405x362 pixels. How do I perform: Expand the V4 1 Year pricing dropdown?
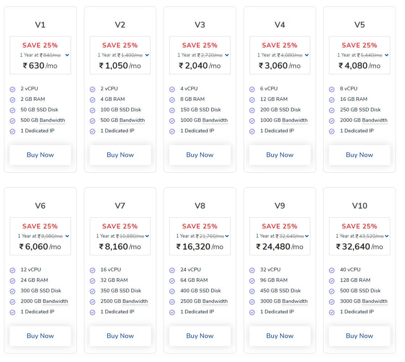[x=307, y=55]
